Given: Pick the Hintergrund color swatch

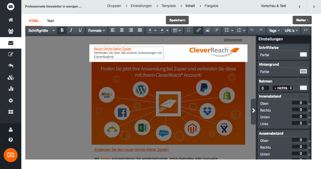Looking at the screenshot, I should [303, 71].
